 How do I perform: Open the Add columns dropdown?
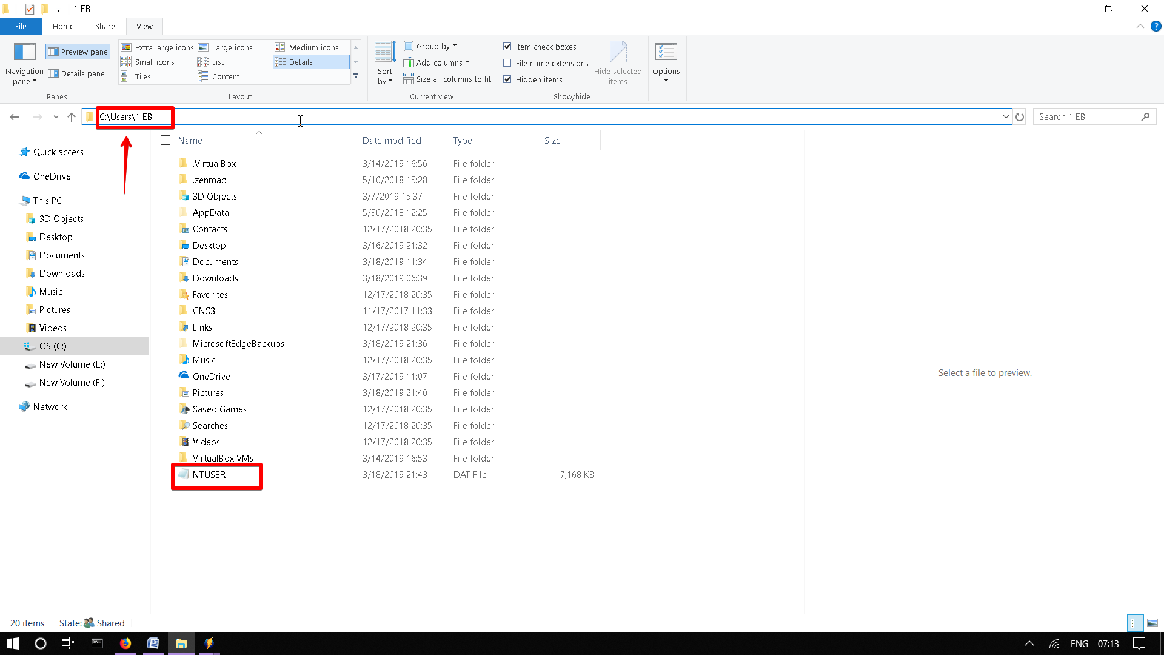point(436,62)
